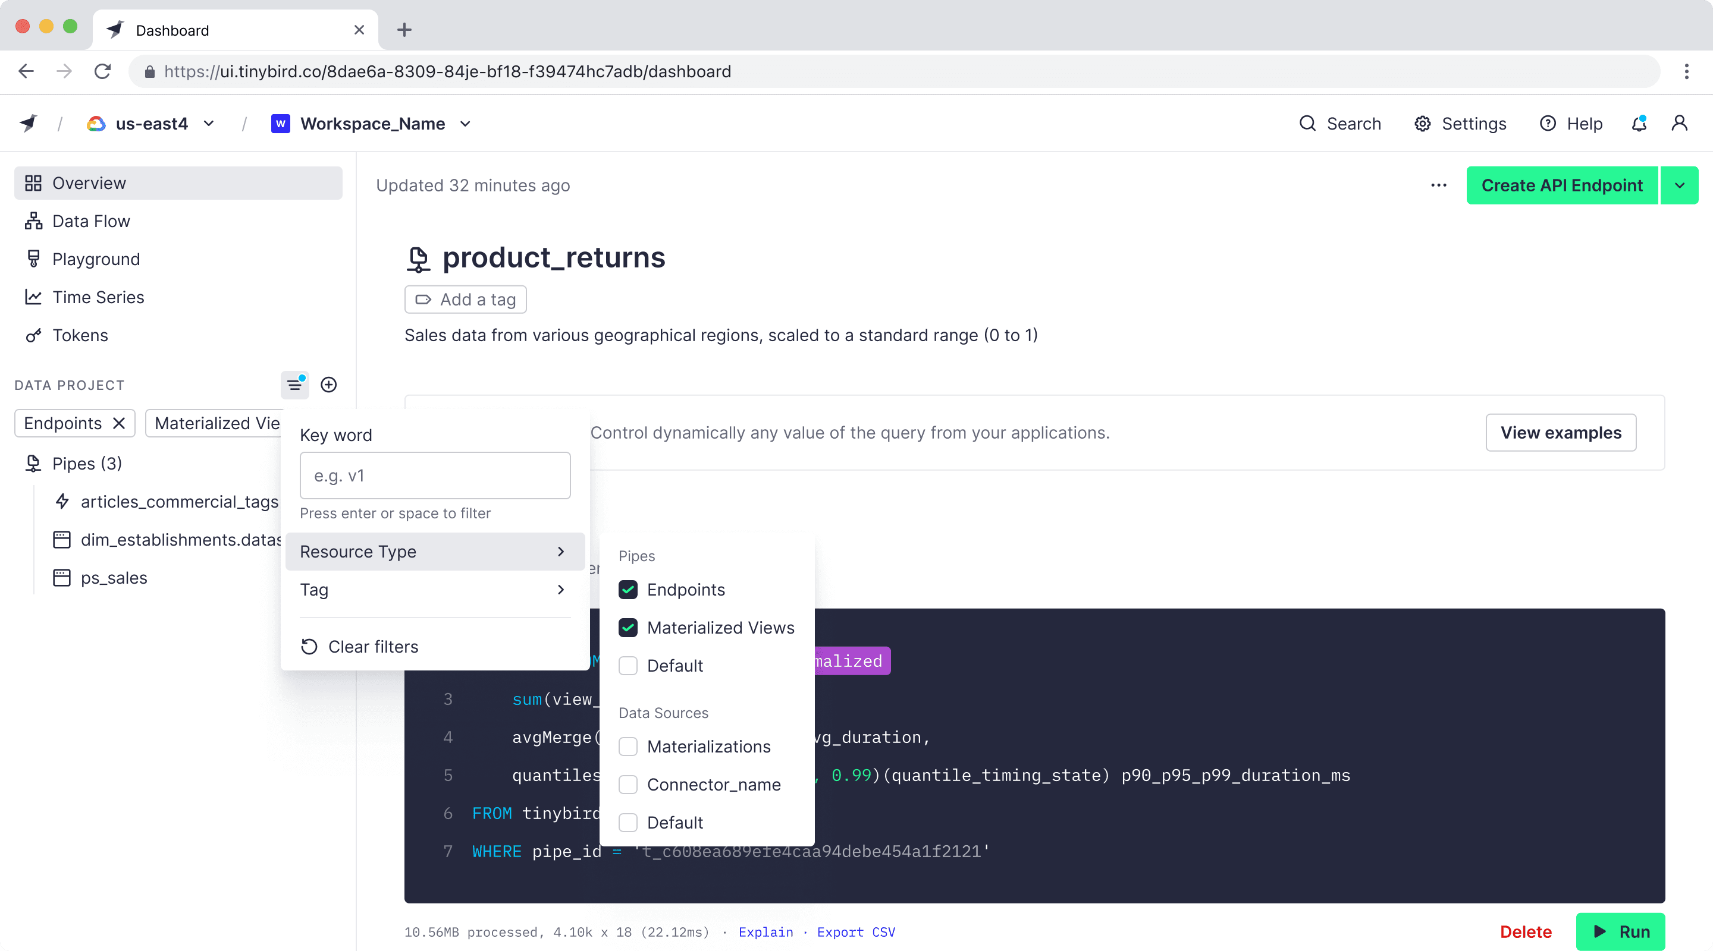Open the Search magnifier in header
The height and width of the screenshot is (951, 1713).
tap(1307, 124)
